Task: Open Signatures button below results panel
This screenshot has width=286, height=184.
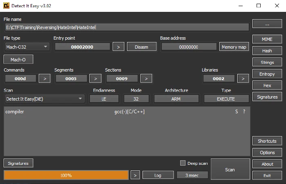Action: pyautogui.click(x=18, y=163)
